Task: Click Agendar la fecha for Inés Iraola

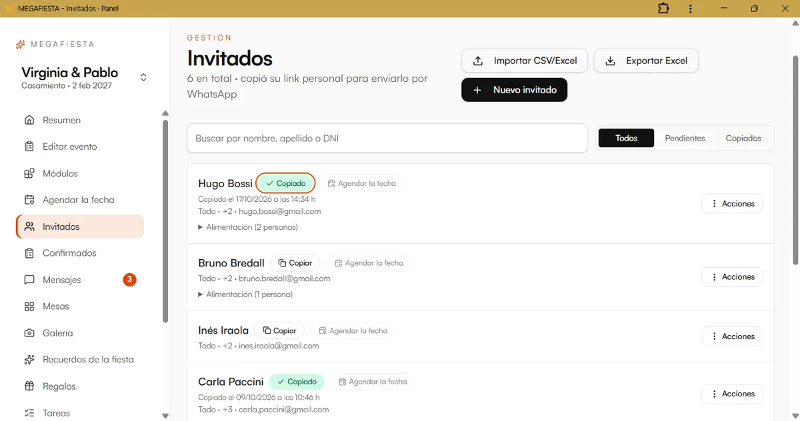Action: click(353, 330)
